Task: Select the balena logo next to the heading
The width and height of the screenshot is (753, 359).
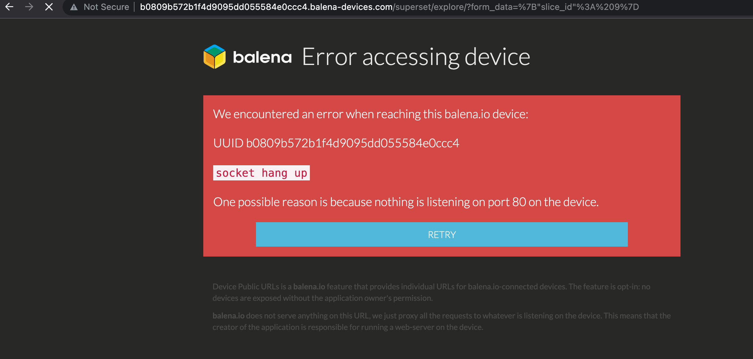Action: [215, 57]
